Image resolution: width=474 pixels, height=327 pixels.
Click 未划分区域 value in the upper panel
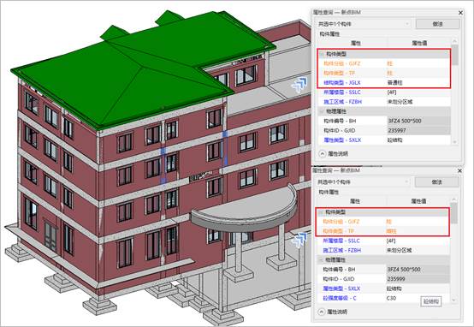418,102
